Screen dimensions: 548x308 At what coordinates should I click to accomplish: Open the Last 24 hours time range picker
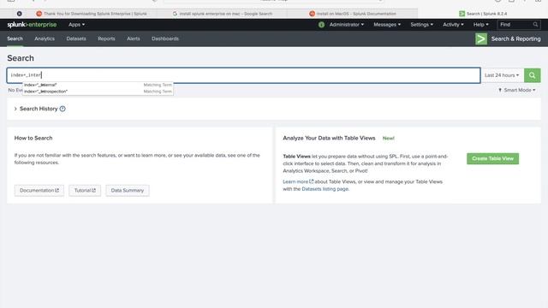(x=502, y=75)
